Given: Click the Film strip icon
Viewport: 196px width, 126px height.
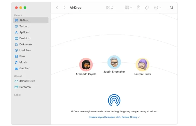Looking at the screenshot, I should click(x=16, y=56).
